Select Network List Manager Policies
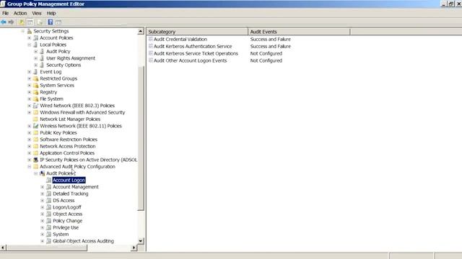The height and width of the screenshot is (259, 462). (70, 119)
